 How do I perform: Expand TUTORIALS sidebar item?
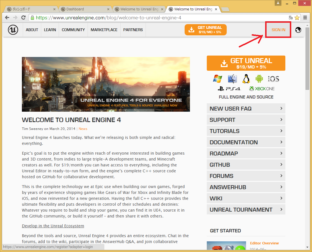click(246, 131)
